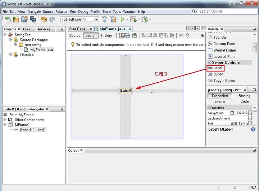Viewport: 259px width, 191px height.
Task: Click the Build Project hammer icon
Action: [104, 19]
